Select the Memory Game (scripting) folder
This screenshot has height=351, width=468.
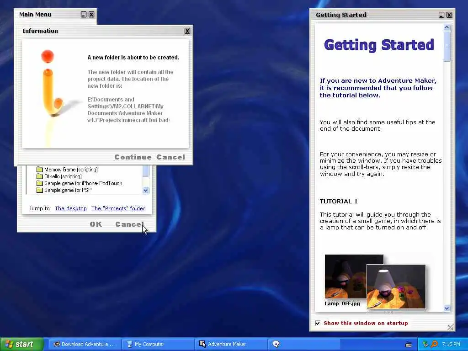(71, 170)
